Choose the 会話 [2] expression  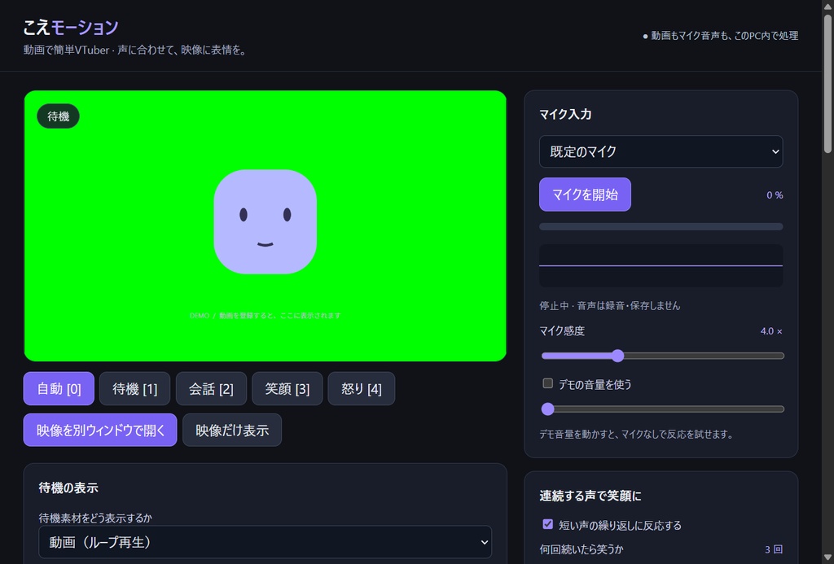pos(211,388)
